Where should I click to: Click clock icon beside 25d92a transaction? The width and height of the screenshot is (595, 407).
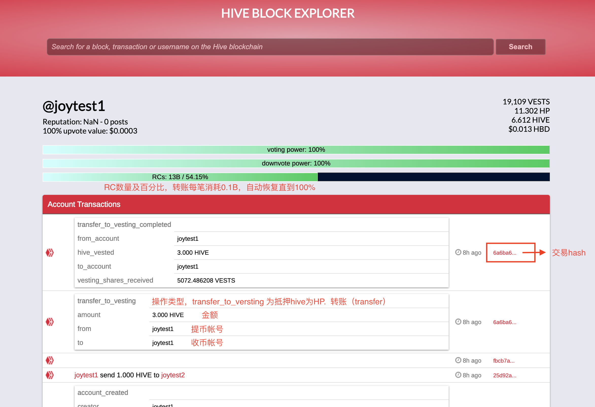pyautogui.click(x=458, y=375)
